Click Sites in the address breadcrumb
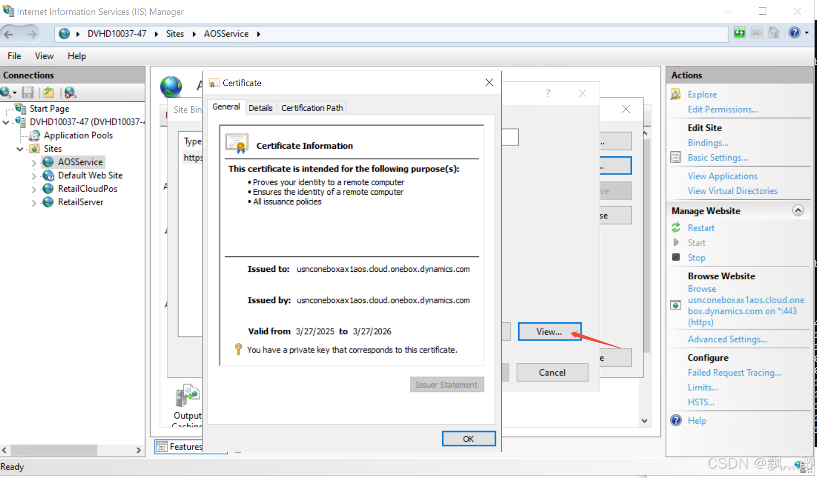The width and height of the screenshot is (817, 478). pyautogui.click(x=175, y=34)
